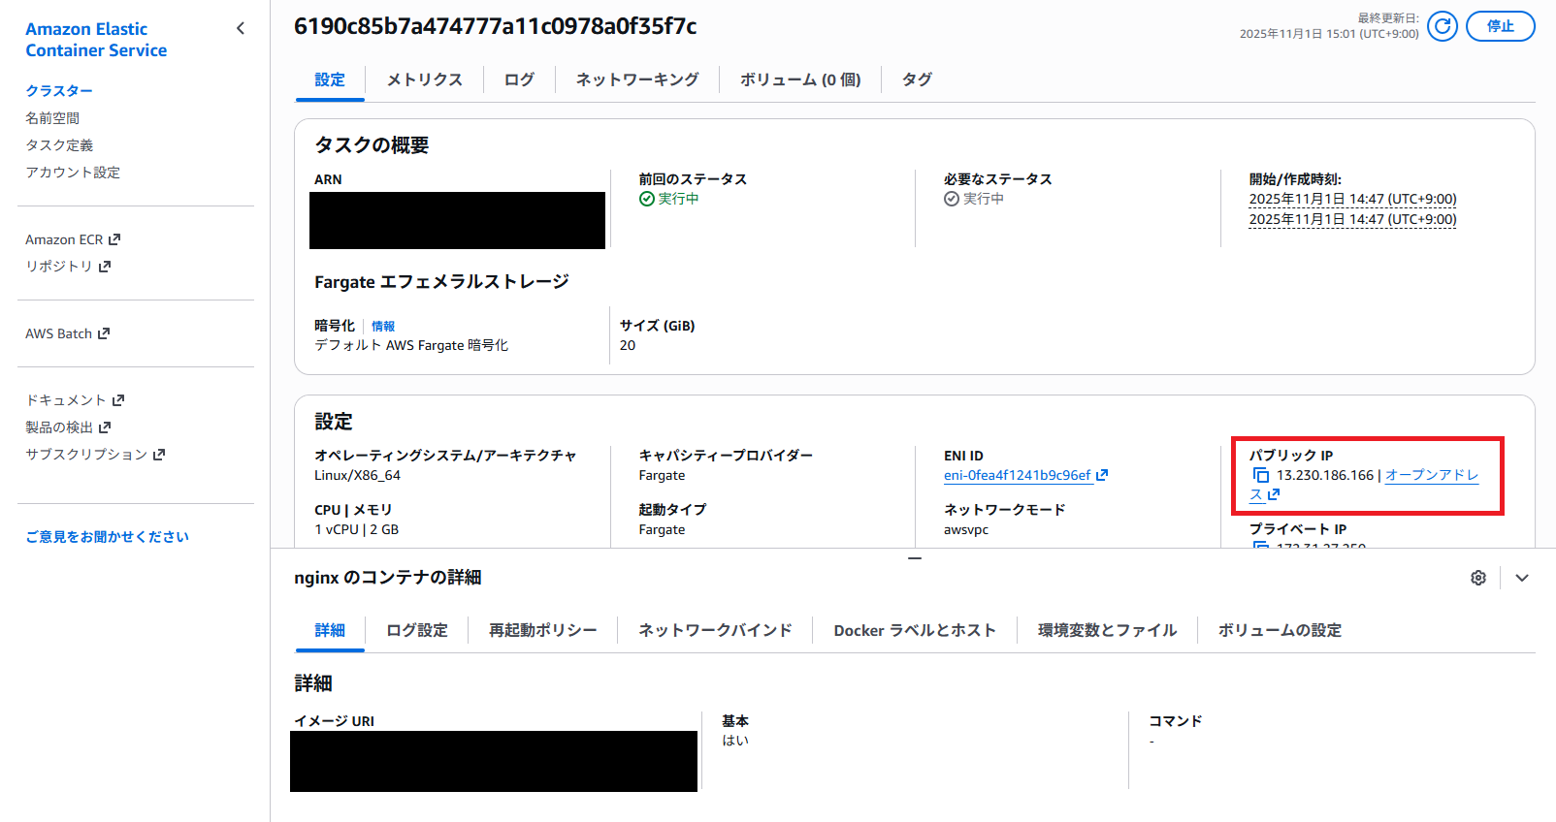Click the 情報 link next to 暗号化

click(383, 327)
